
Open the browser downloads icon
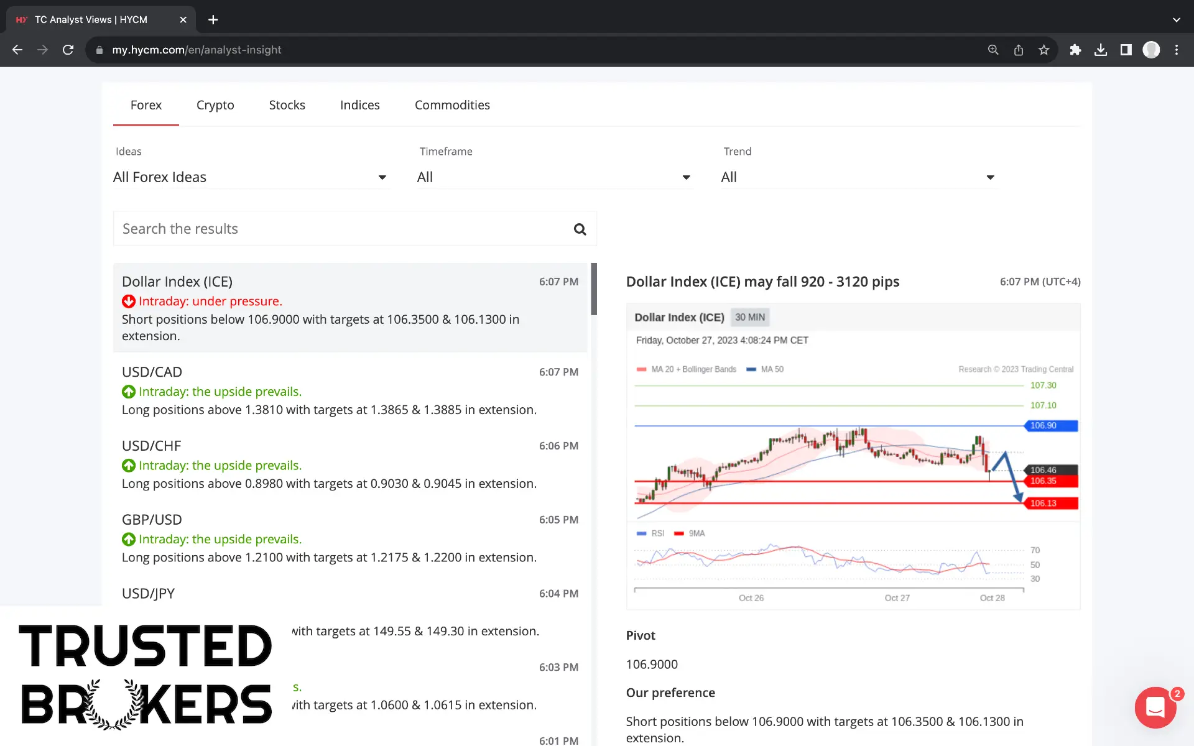(x=1101, y=50)
